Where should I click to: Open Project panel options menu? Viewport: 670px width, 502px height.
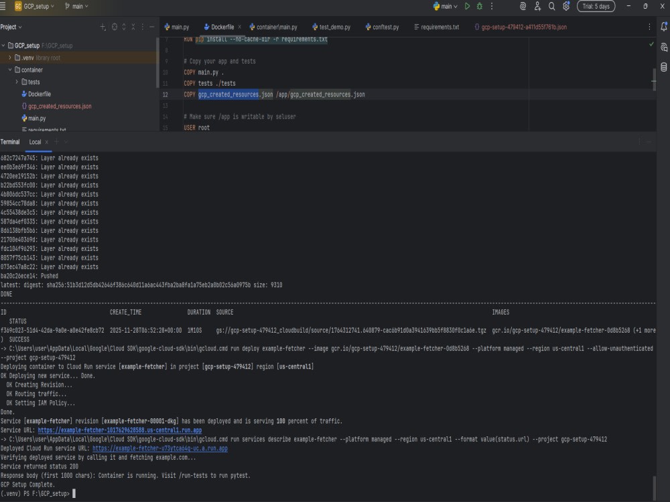[143, 27]
